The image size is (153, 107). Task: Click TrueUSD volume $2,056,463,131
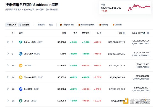[142, 88]
